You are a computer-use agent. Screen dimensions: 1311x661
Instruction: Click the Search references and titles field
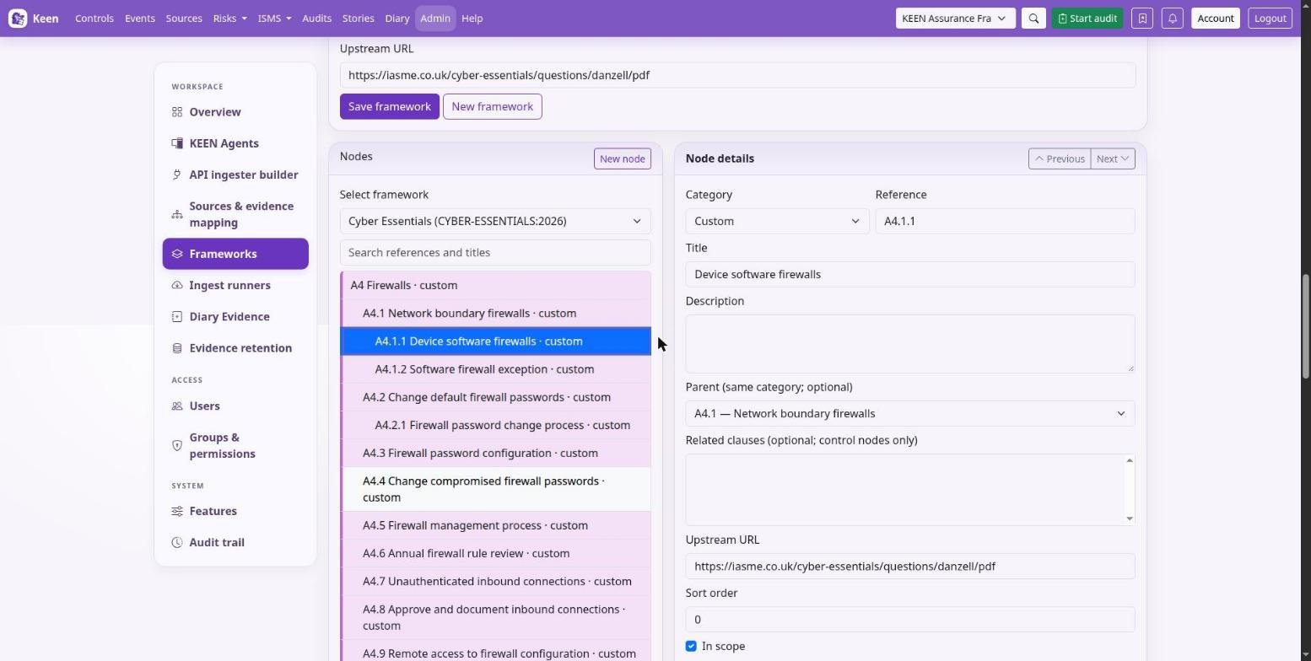coord(495,252)
